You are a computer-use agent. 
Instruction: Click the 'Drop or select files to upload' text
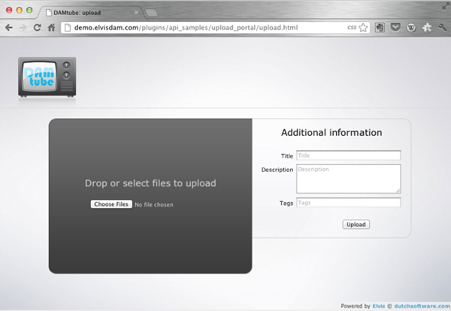pos(150,183)
